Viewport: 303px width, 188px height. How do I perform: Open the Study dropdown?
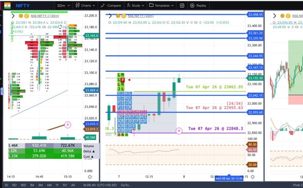click(x=135, y=5)
